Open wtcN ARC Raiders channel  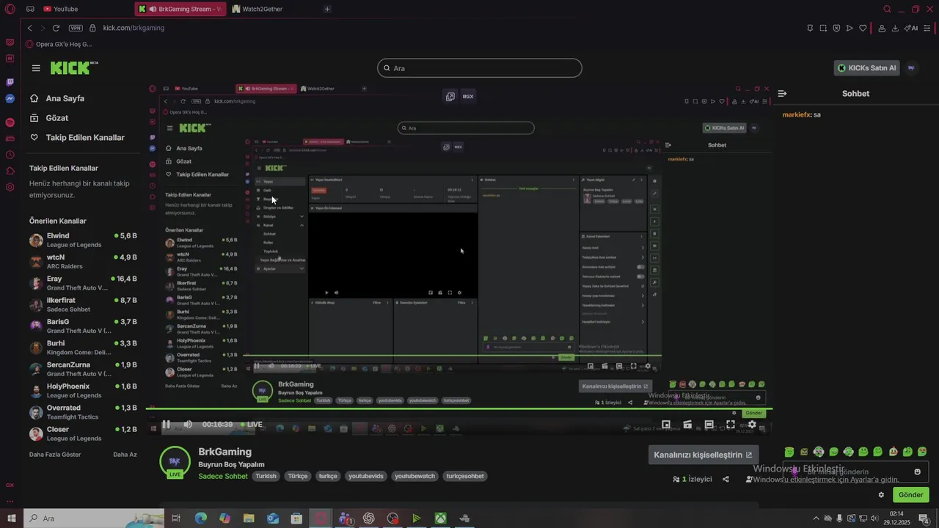(x=83, y=262)
